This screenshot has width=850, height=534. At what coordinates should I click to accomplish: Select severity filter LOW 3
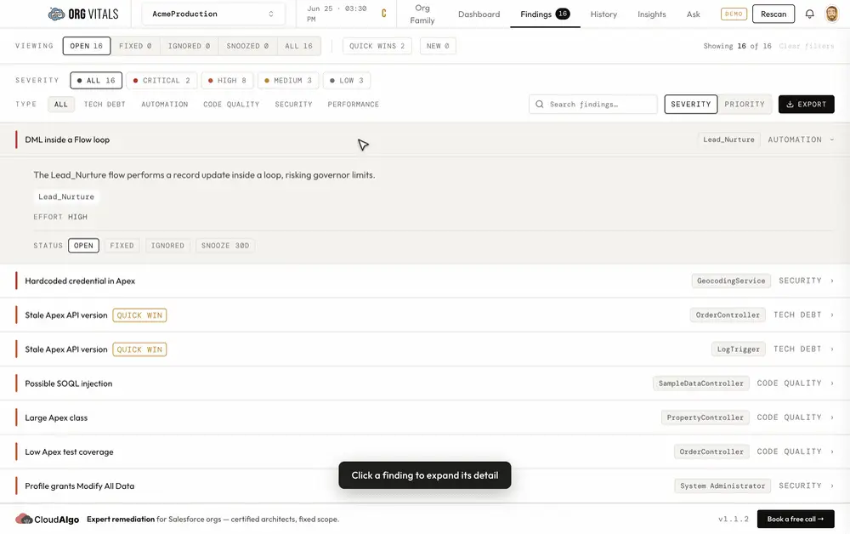pyautogui.click(x=347, y=80)
